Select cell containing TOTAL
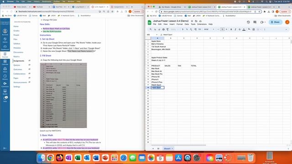This screenshot has width=292, height=164. (197, 66)
